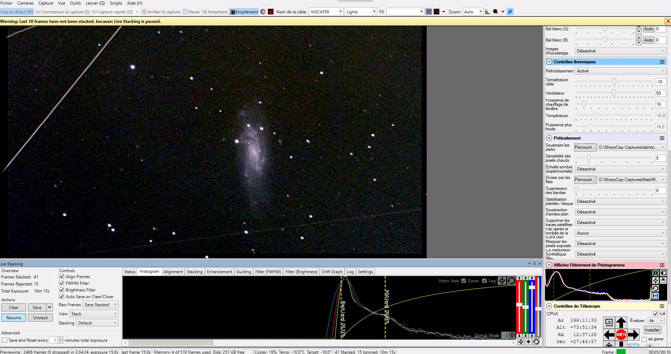Close the yellow warning bar

click(x=667, y=21)
